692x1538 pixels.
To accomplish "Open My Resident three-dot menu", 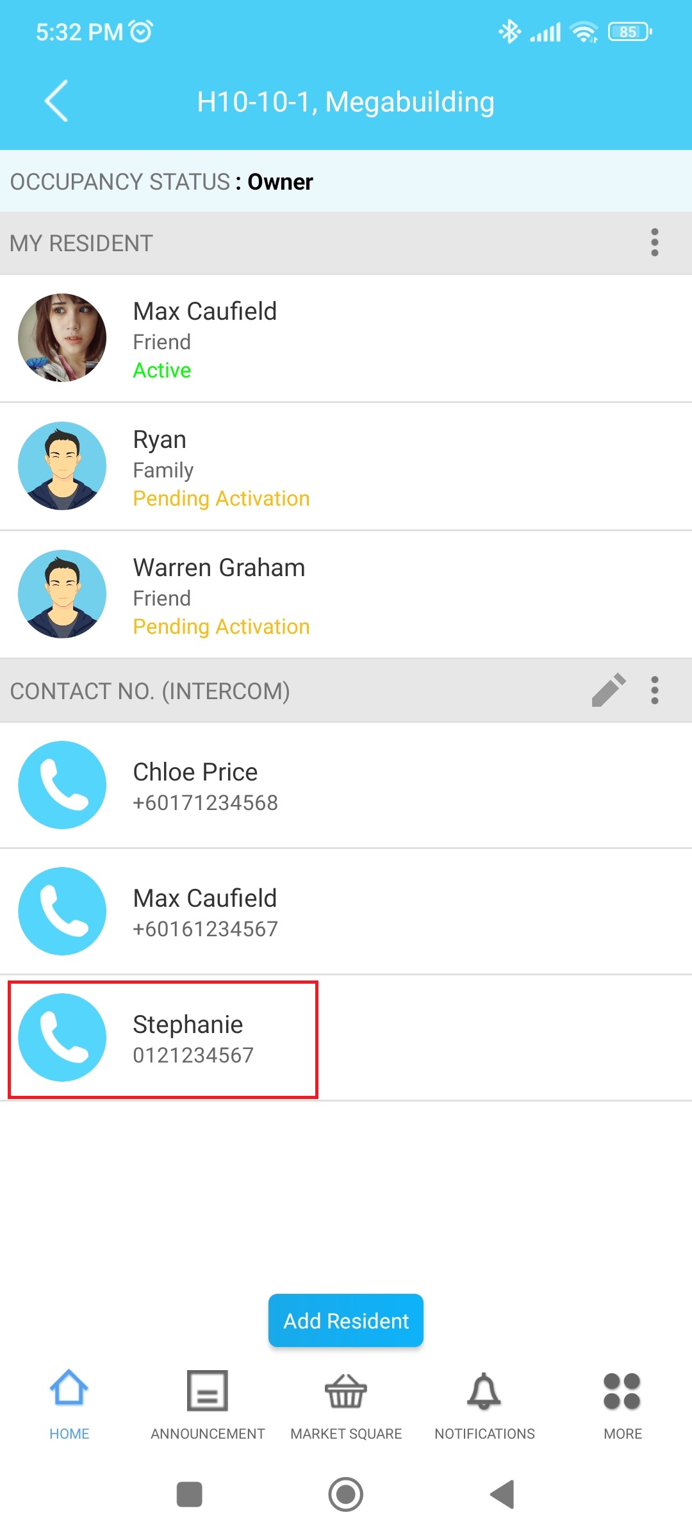I will coord(654,243).
